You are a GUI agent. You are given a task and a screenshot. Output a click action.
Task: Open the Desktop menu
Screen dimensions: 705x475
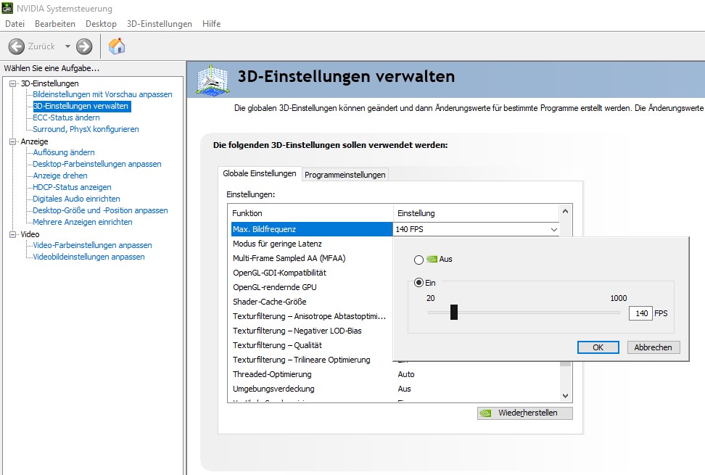coord(101,24)
